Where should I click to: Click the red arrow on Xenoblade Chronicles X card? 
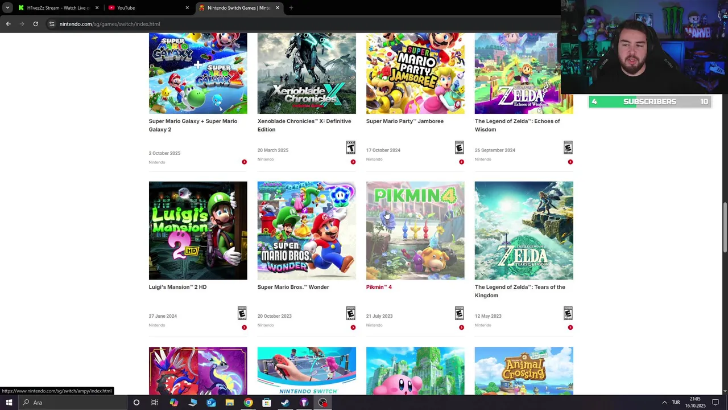353,162
